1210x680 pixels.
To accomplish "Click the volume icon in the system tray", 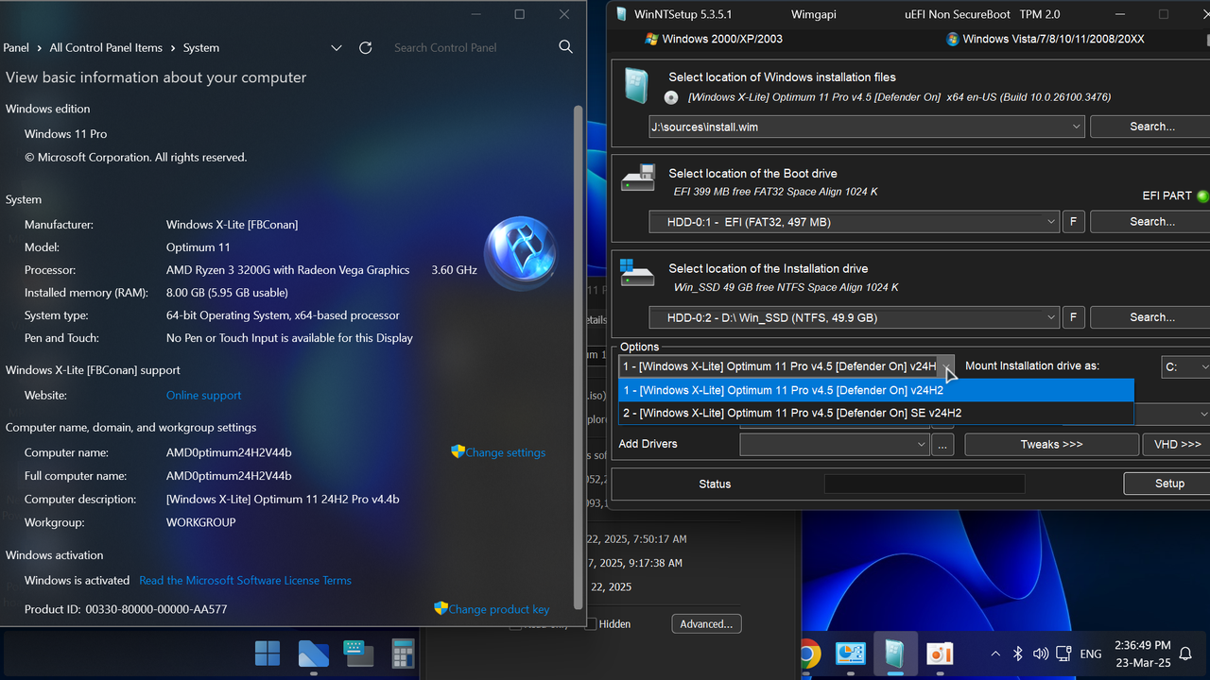I will [x=1040, y=653].
